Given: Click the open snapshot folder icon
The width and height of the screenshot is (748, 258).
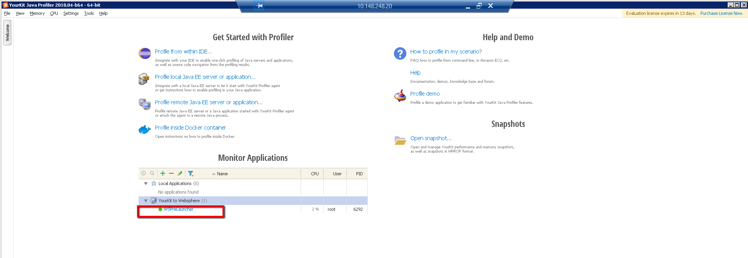Looking at the screenshot, I should tap(400, 140).
